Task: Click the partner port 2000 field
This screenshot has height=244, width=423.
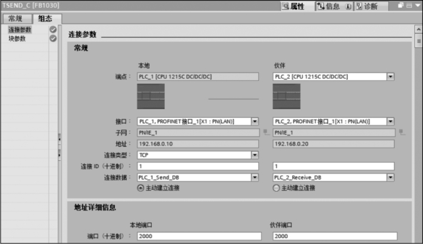Action: (x=335, y=236)
